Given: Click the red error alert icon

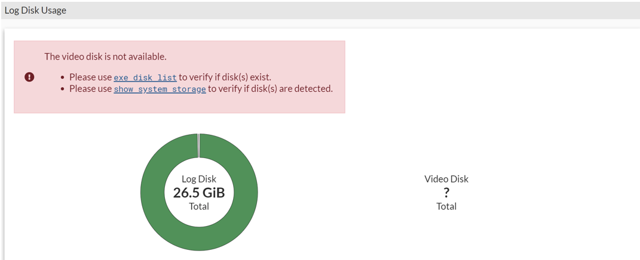Looking at the screenshot, I should pos(29,77).
